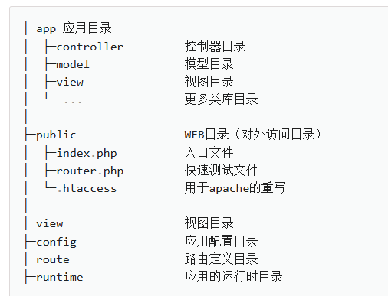Click the top-level view directory
The width and height of the screenshot is (388, 296).
click(x=50, y=223)
